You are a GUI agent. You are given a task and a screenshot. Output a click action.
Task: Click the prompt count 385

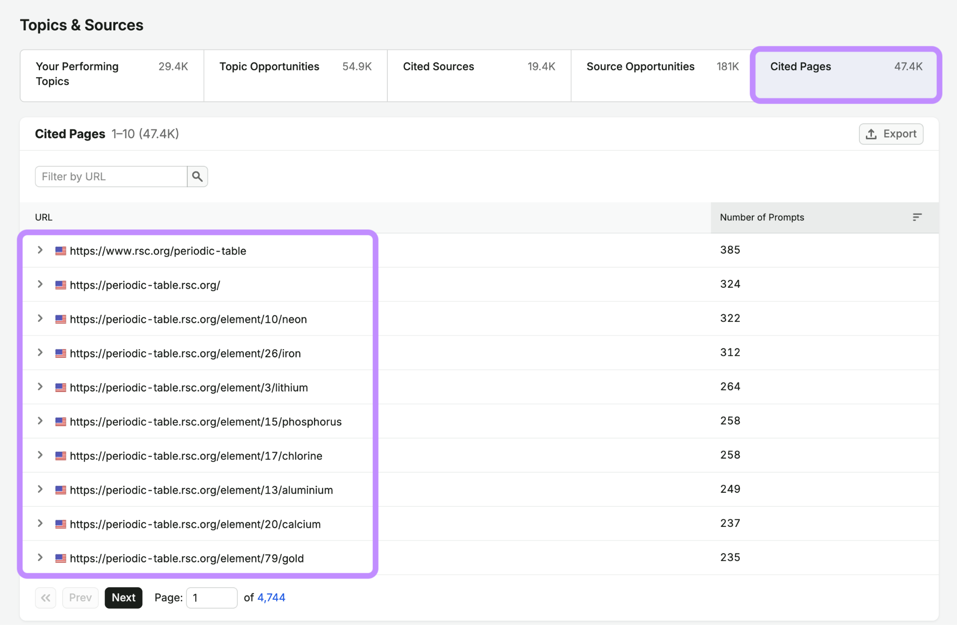(x=730, y=250)
